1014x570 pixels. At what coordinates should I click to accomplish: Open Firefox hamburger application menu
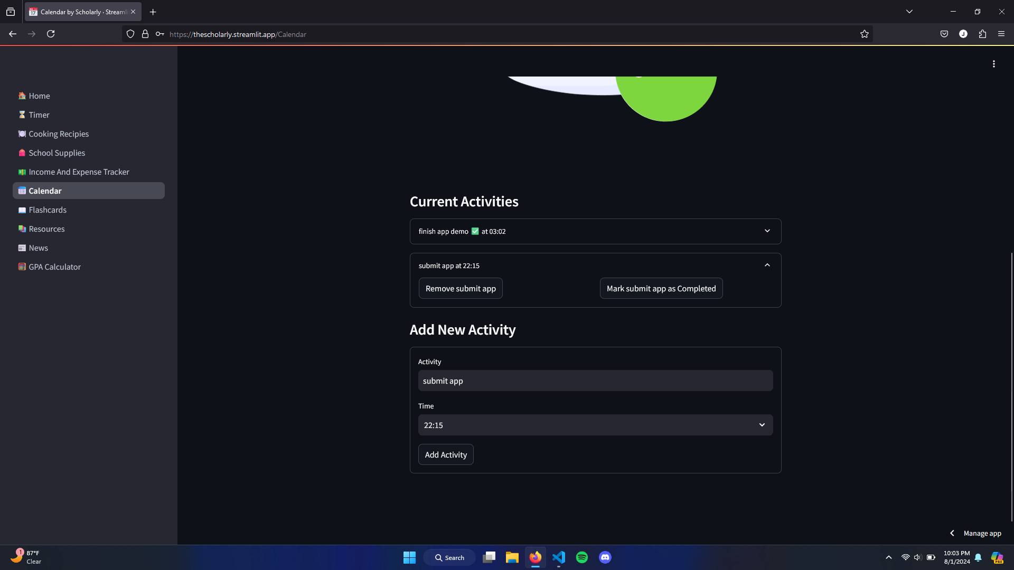tap(1001, 34)
